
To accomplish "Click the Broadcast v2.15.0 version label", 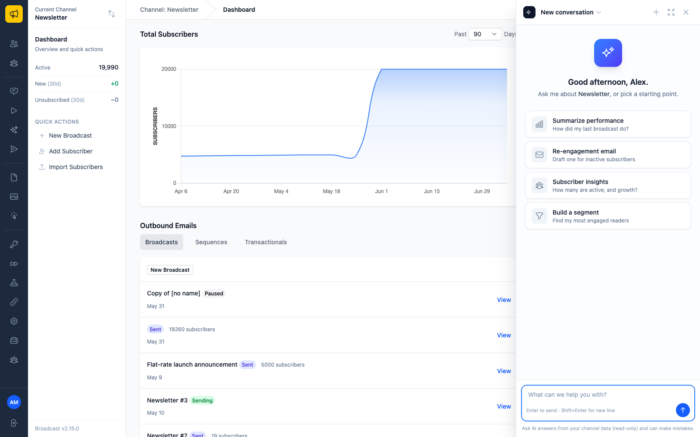I will pyautogui.click(x=57, y=429).
